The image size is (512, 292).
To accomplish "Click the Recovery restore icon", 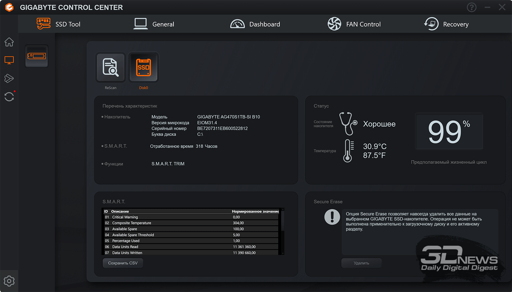I will [431, 24].
